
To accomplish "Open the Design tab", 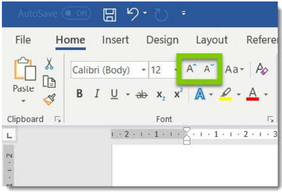I will (162, 40).
